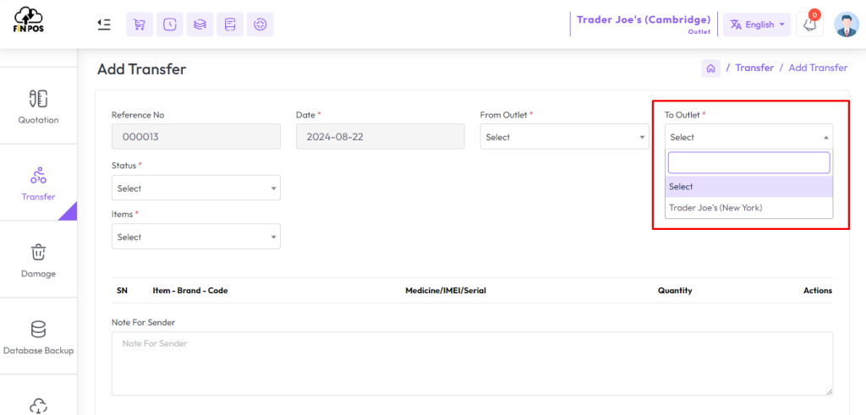This screenshot has width=866, height=415.
Task: Click the Transfer breadcrumb link
Action: (x=754, y=68)
